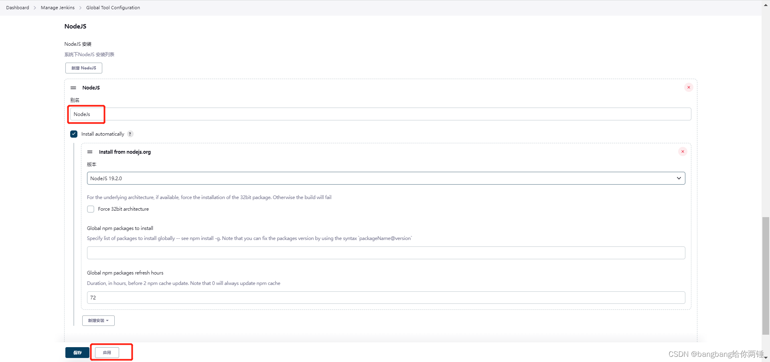Click the drag handle beside Install from nodejs.org
The width and height of the screenshot is (770, 362).
tap(90, 152)
